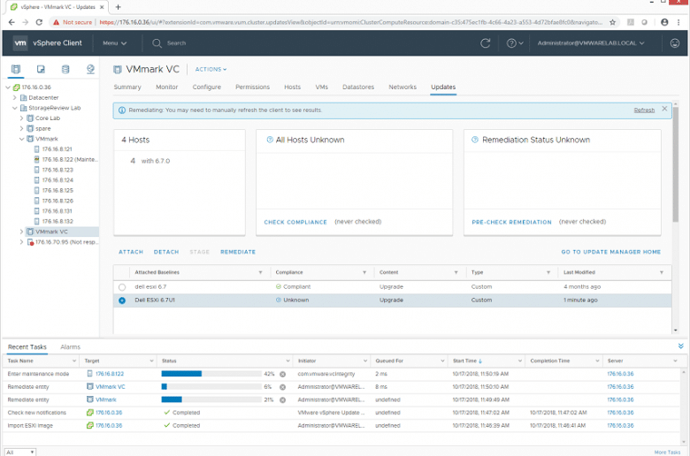Click the smiley feedback icon
The height and width of the screenshot is (456, 690).
pos(675,43)
